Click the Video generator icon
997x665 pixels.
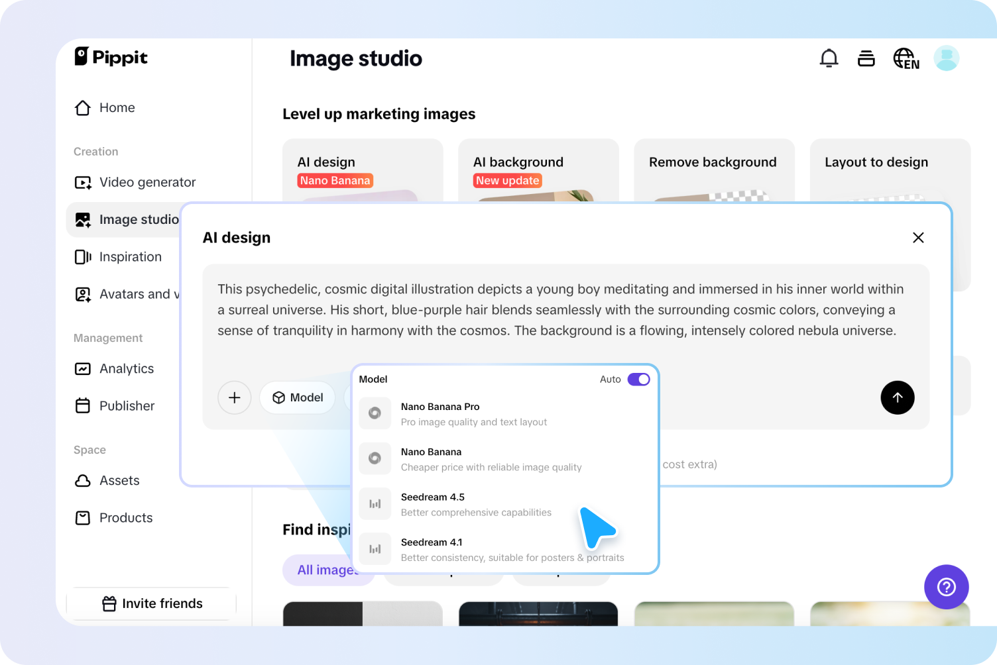click(83, 183)
